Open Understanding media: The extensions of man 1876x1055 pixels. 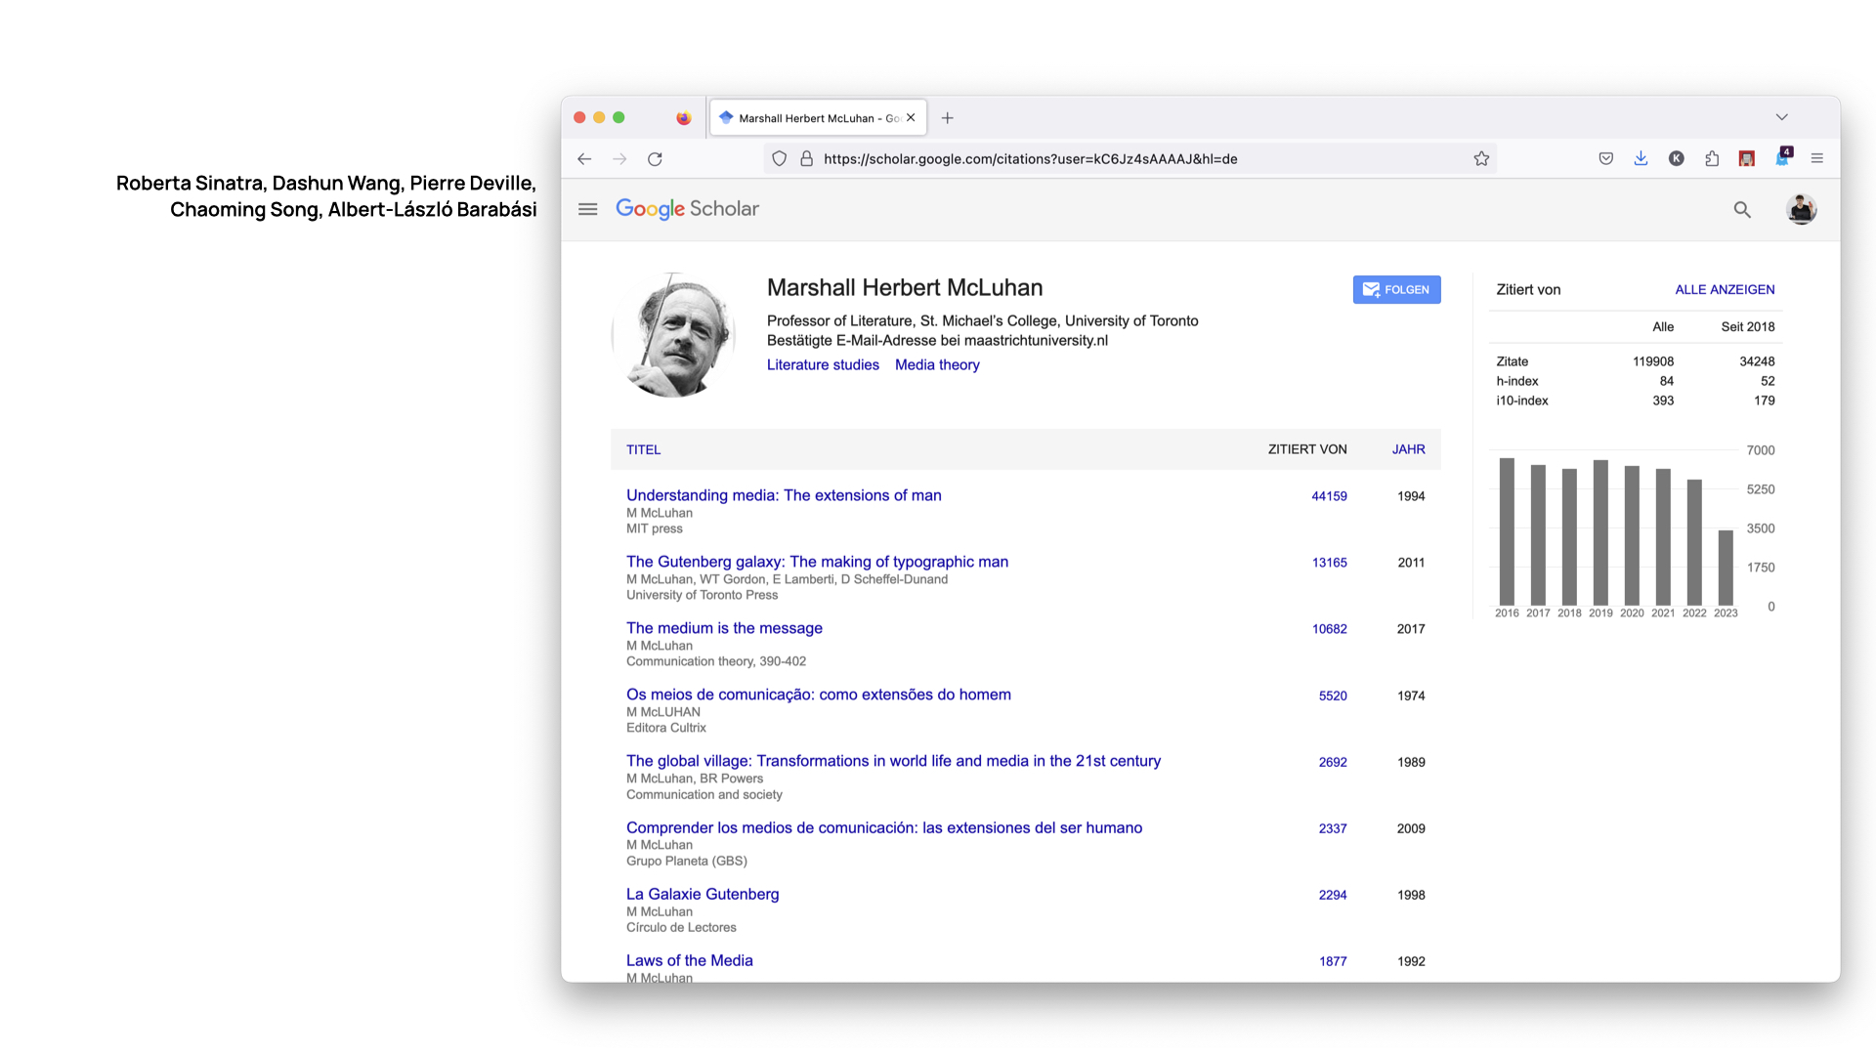784,495
